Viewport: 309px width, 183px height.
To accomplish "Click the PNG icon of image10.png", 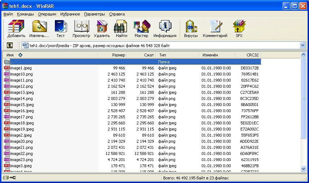I will click(7, 74).
